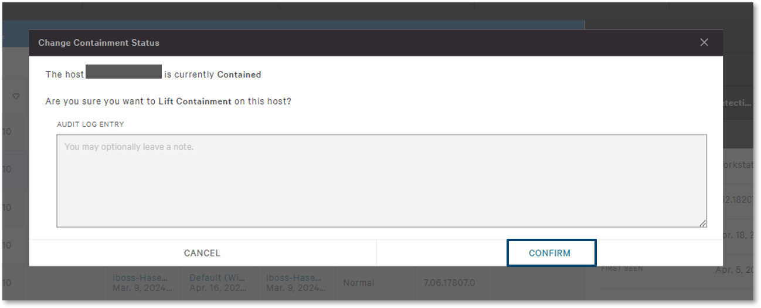Select the bottom row number 10 cell
This screenshot has width=761, height=308.
pos(6,283)
